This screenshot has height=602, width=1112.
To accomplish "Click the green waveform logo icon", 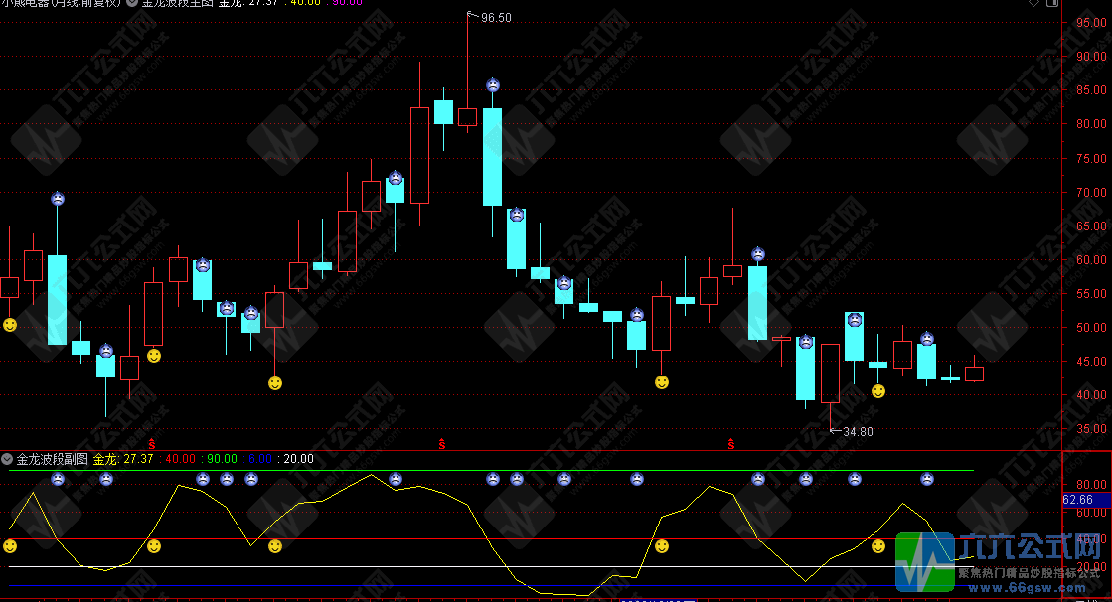I will [924, 562].
